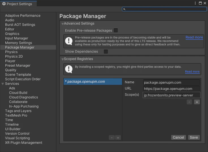Select In-App Purchasing

point(24,106)
